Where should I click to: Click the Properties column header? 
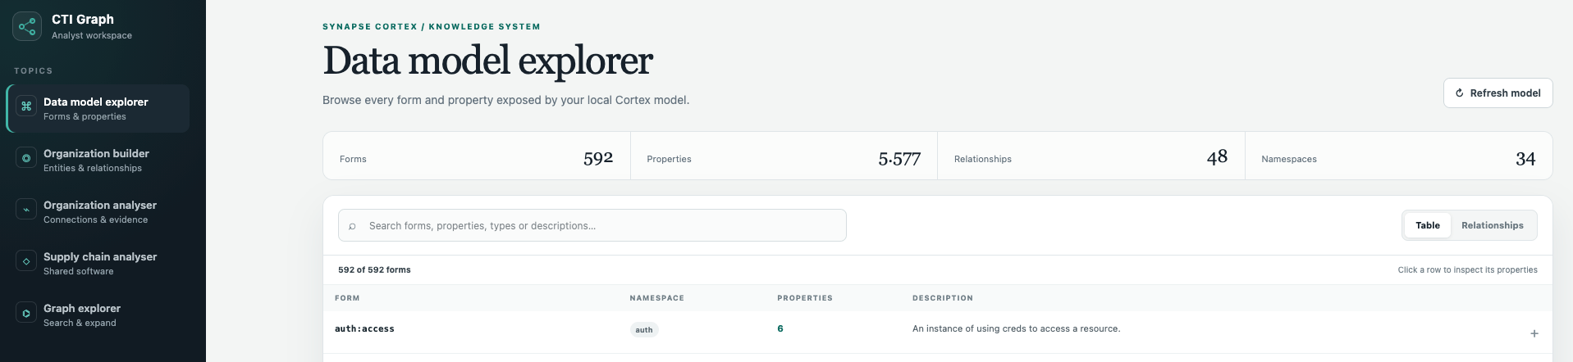pyautogui.click(x=804, y=298)
